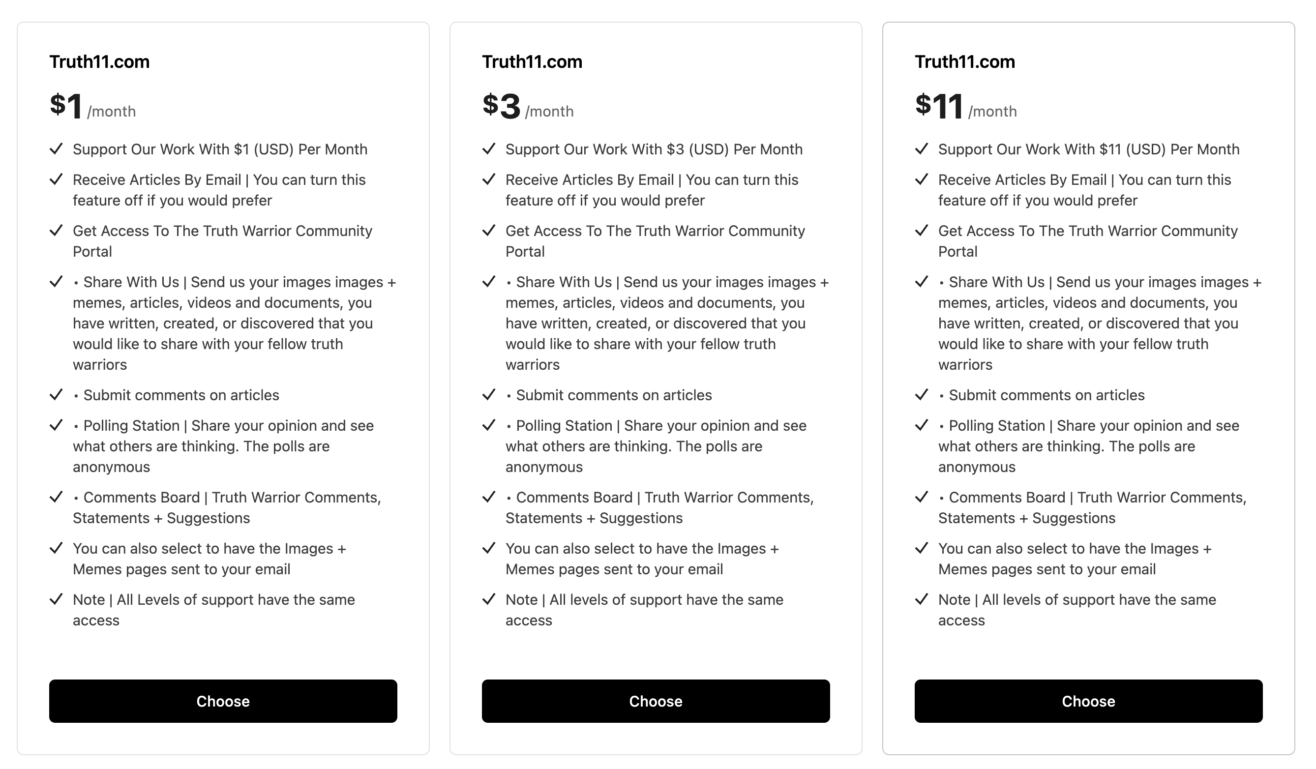Click the checkmark beside Comments Board in $1 plan

[58, 498]
